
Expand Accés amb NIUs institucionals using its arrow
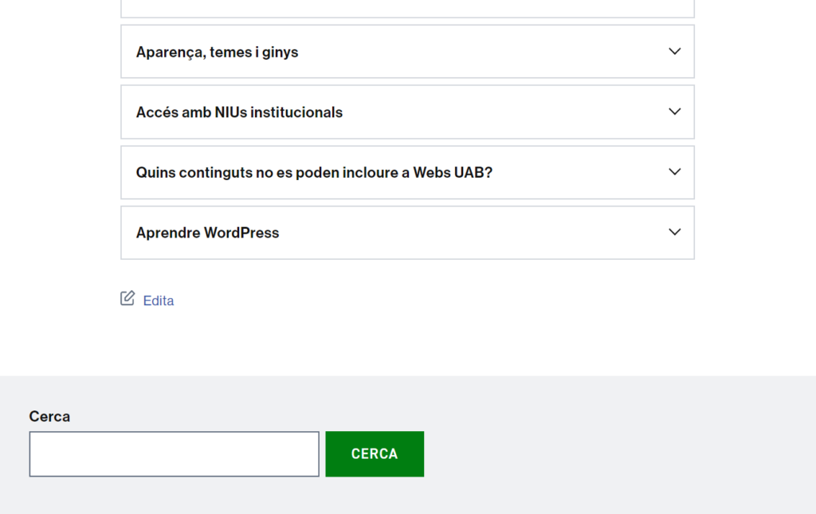tap(674, 112)
